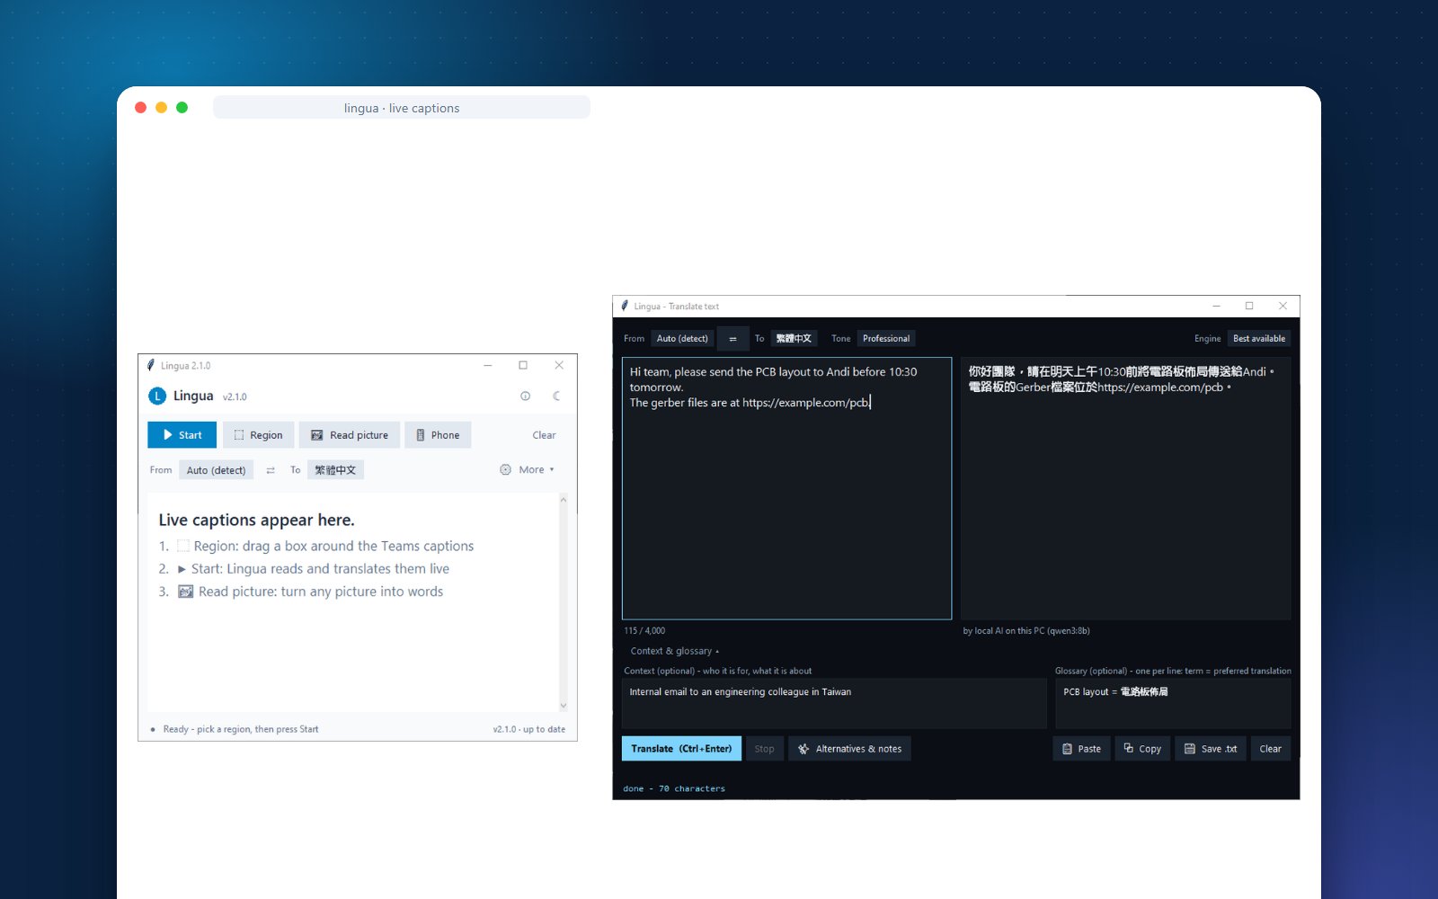The width and height of the screenshot is (1438, 899).
Task: Open From Auto (detect) dropdown in Translate text window
Action: [682, 339]
